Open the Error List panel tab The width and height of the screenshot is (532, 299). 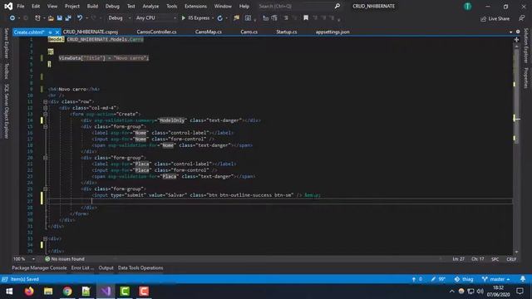coord(82,267)
